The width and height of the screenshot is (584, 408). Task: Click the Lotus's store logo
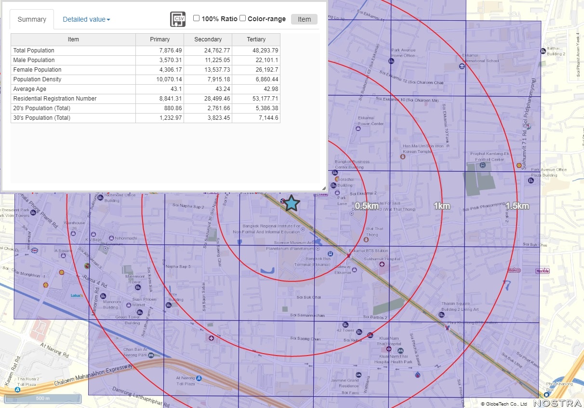77,295
